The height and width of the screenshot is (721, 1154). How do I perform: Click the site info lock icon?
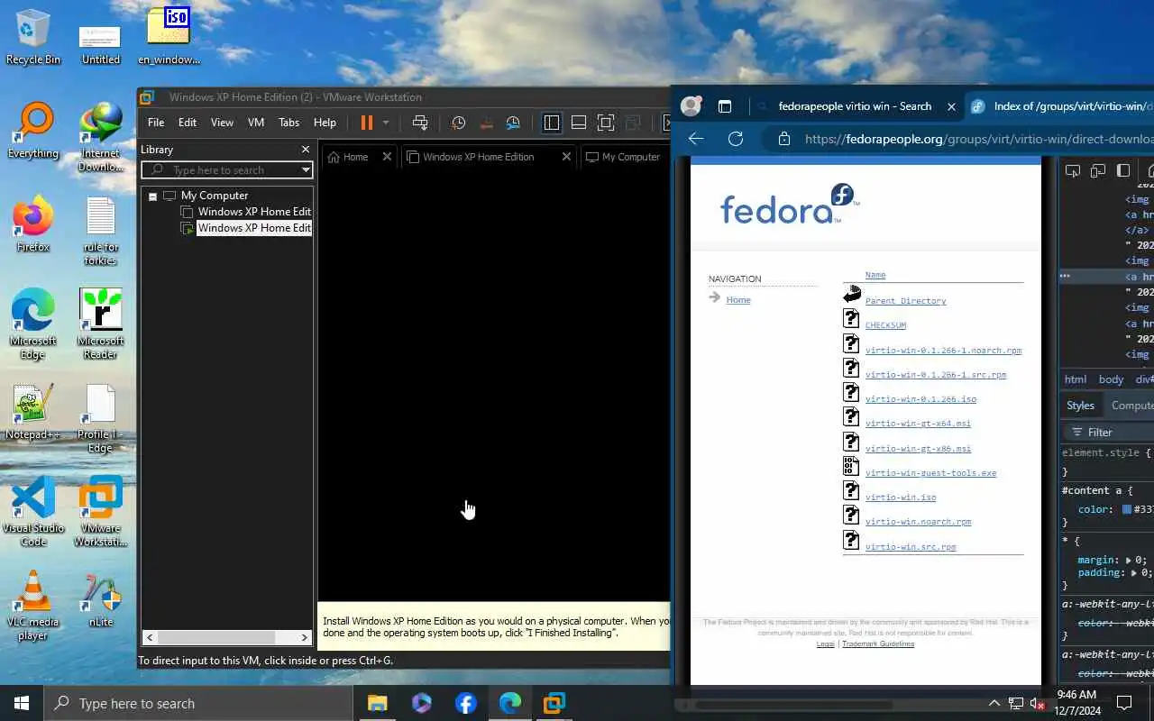click(x=784, y=139)
